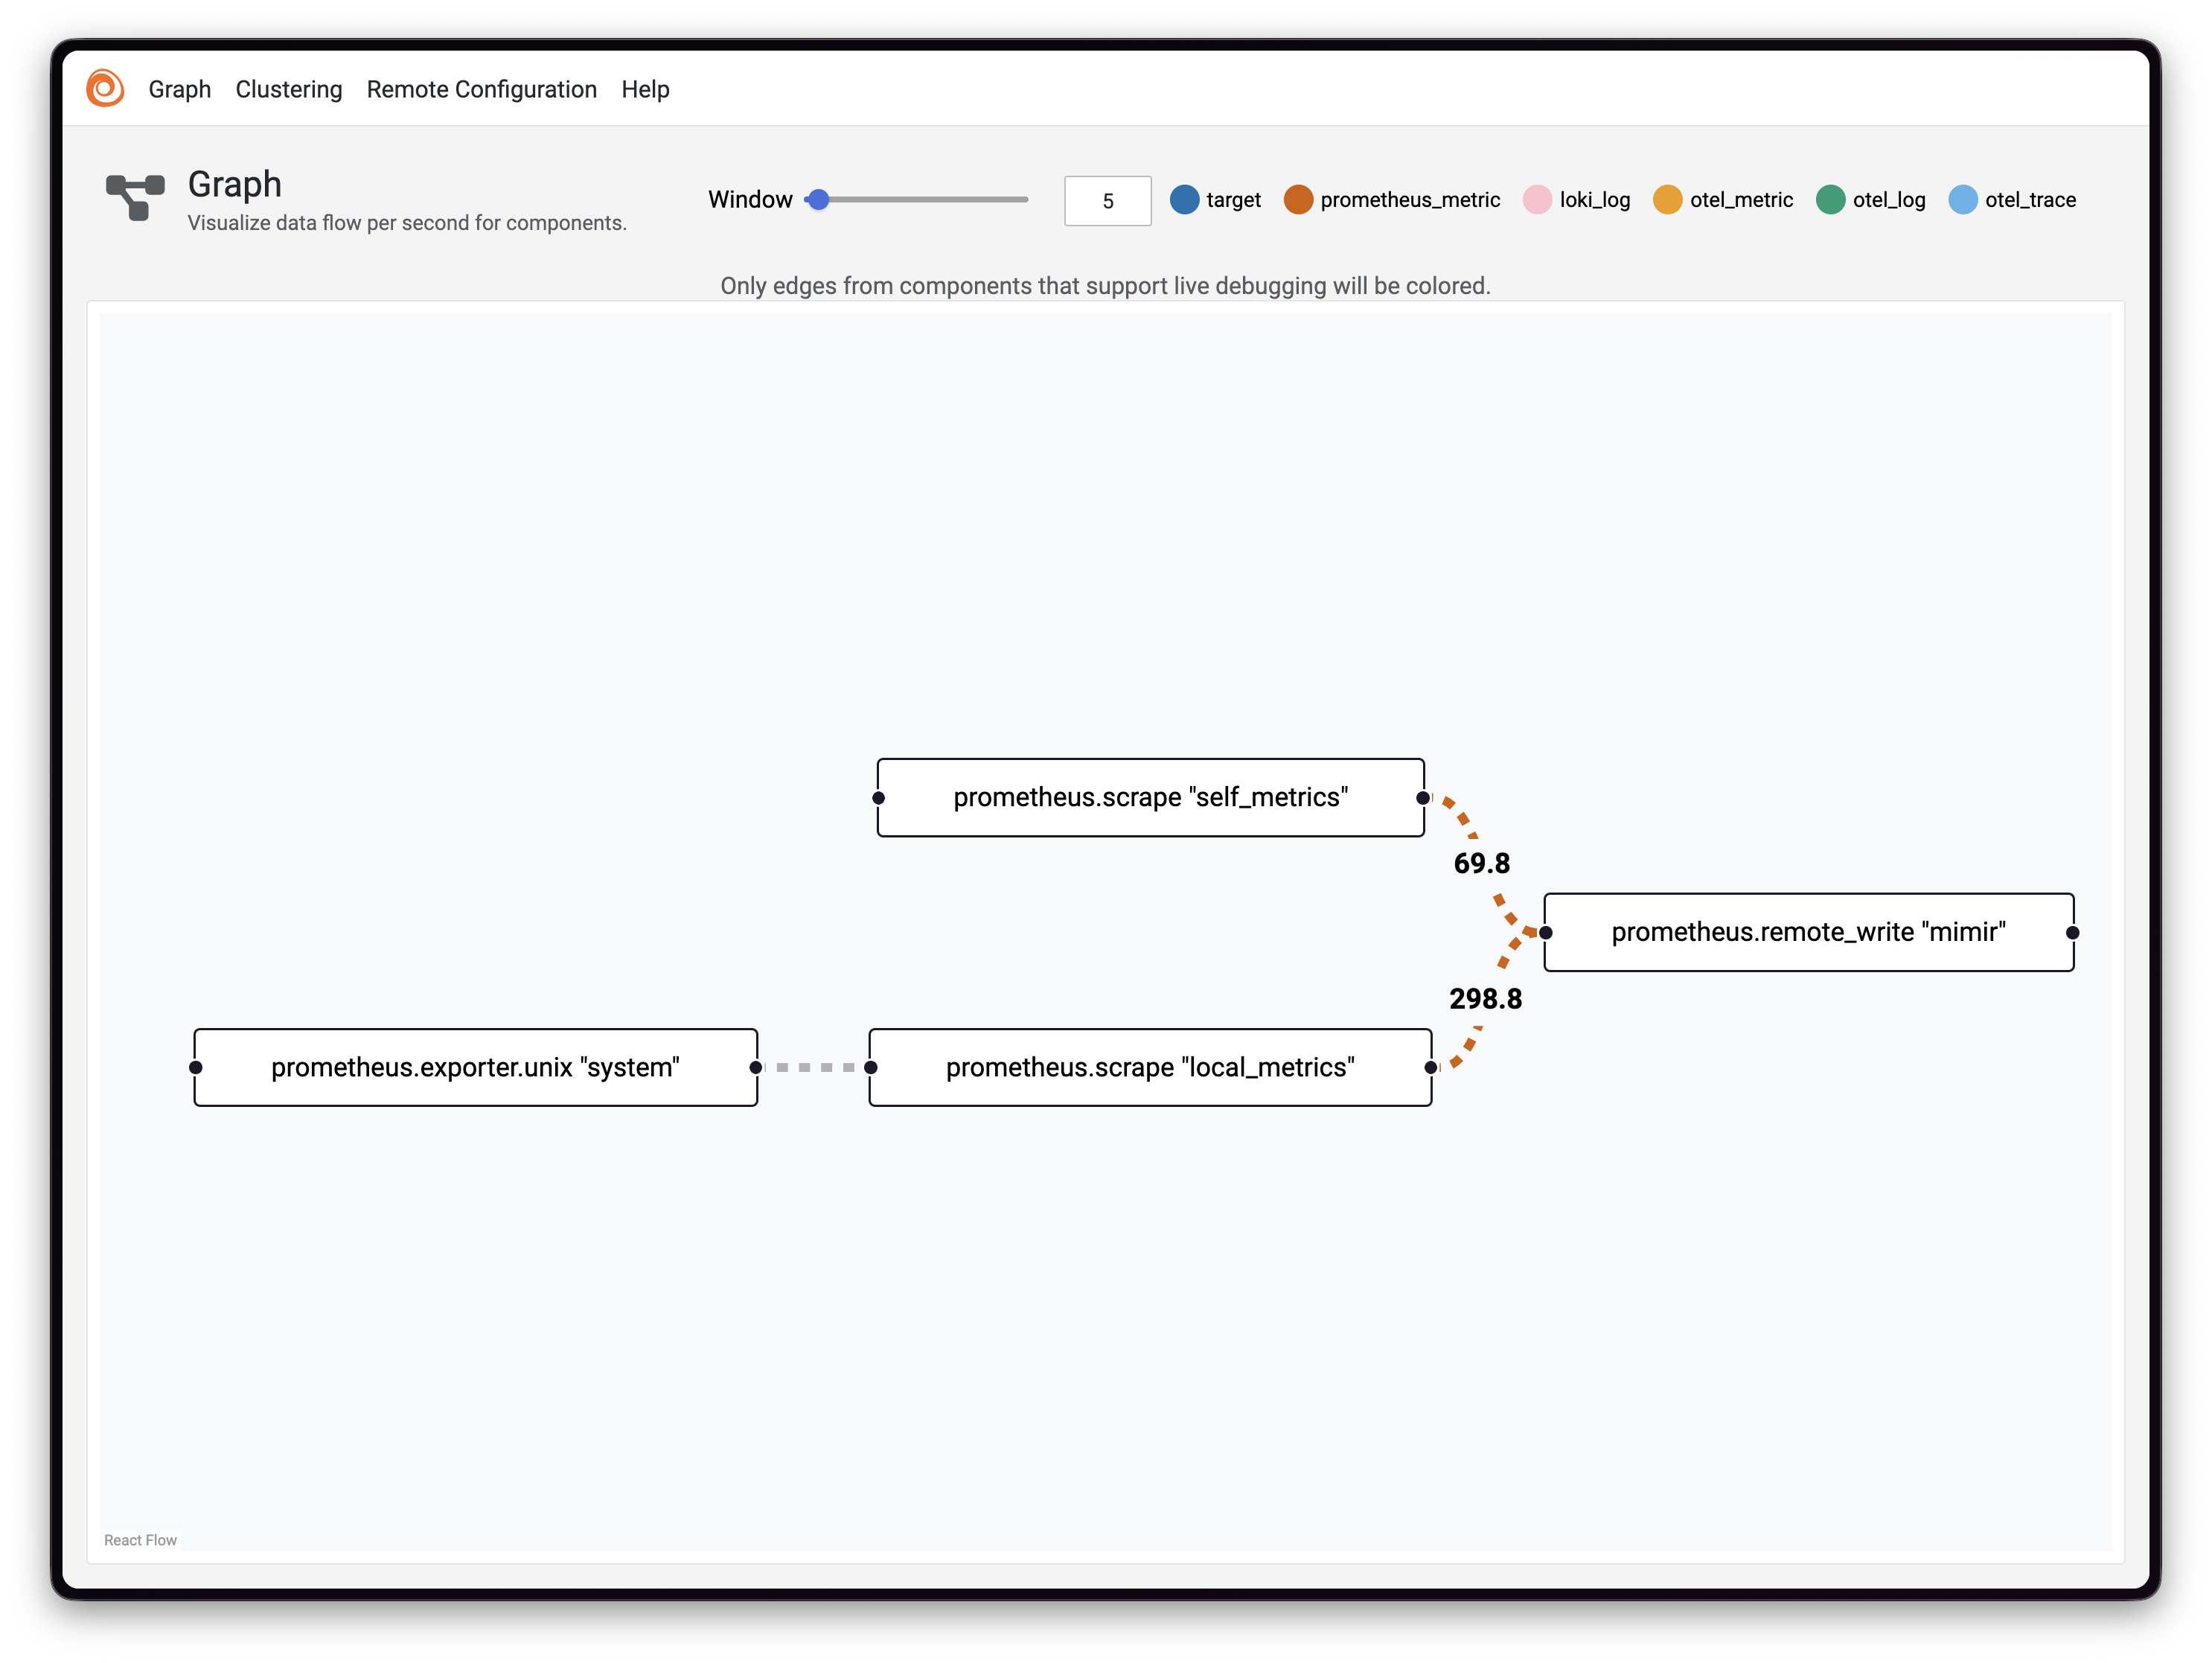Select the prometheus.scrape "self_metrics" node
Viewport: 2212px width, 1663px height.
[1150, 797]
